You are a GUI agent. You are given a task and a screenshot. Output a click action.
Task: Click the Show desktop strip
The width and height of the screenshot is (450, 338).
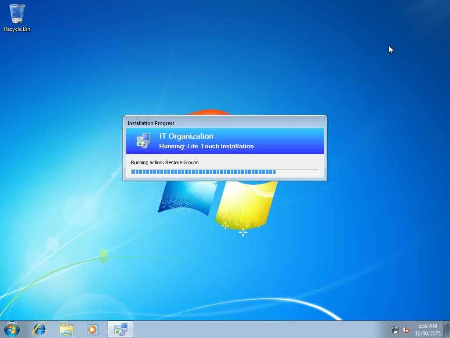pyautogui.click(x=447, y=329)
